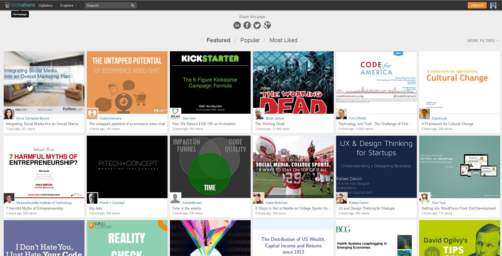
Task: Click Brian Junyor's avatar
Action: [x=259, y=114]
